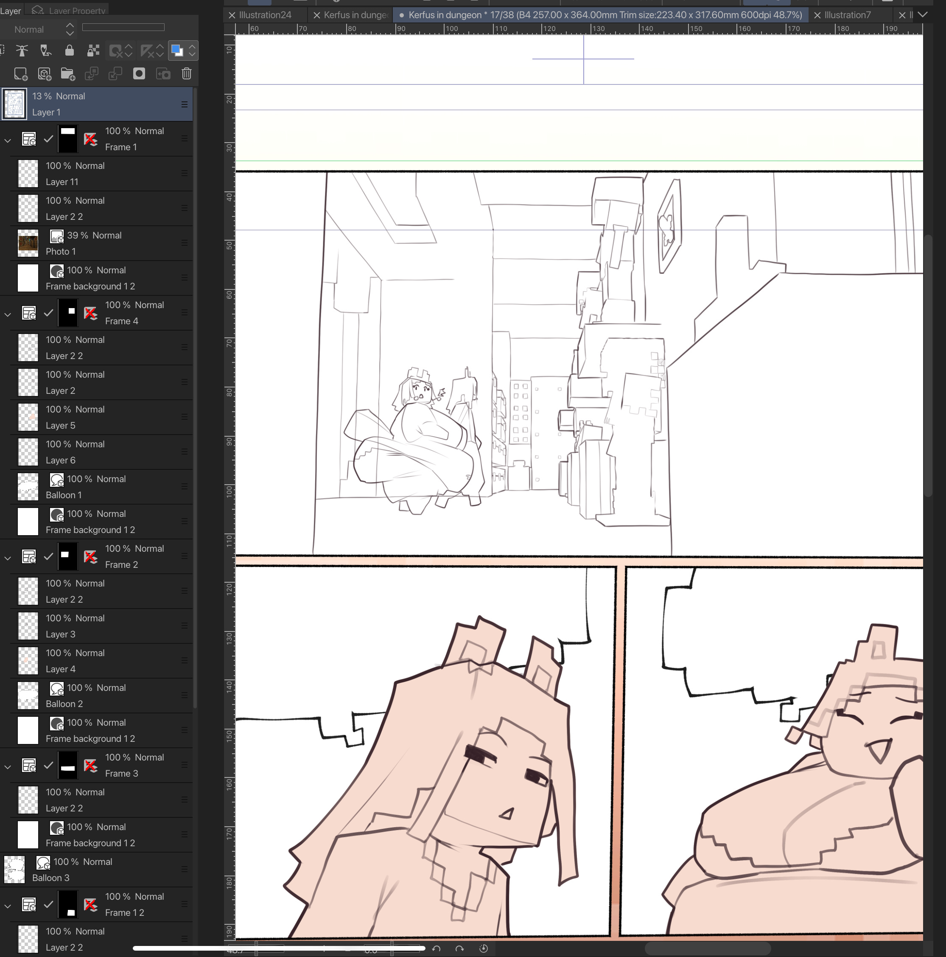Rotate canvas right using bottom bar icon
Image resolution: width=946 pixels, height=957 pixels.
pyautogui.click(x=459, y=948)
